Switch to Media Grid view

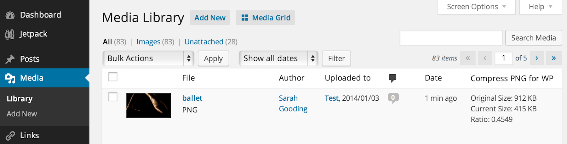[266, 18]
